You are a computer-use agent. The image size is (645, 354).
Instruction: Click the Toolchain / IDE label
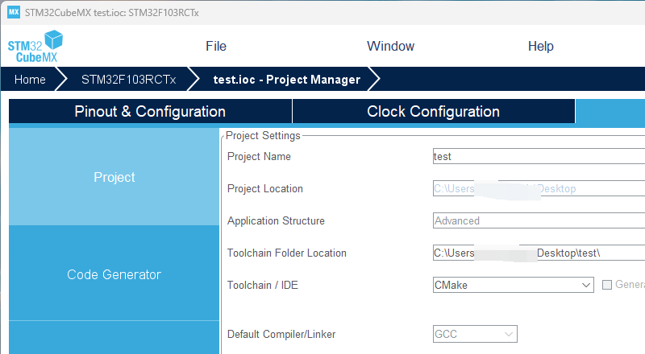click(x=263, y=285)
